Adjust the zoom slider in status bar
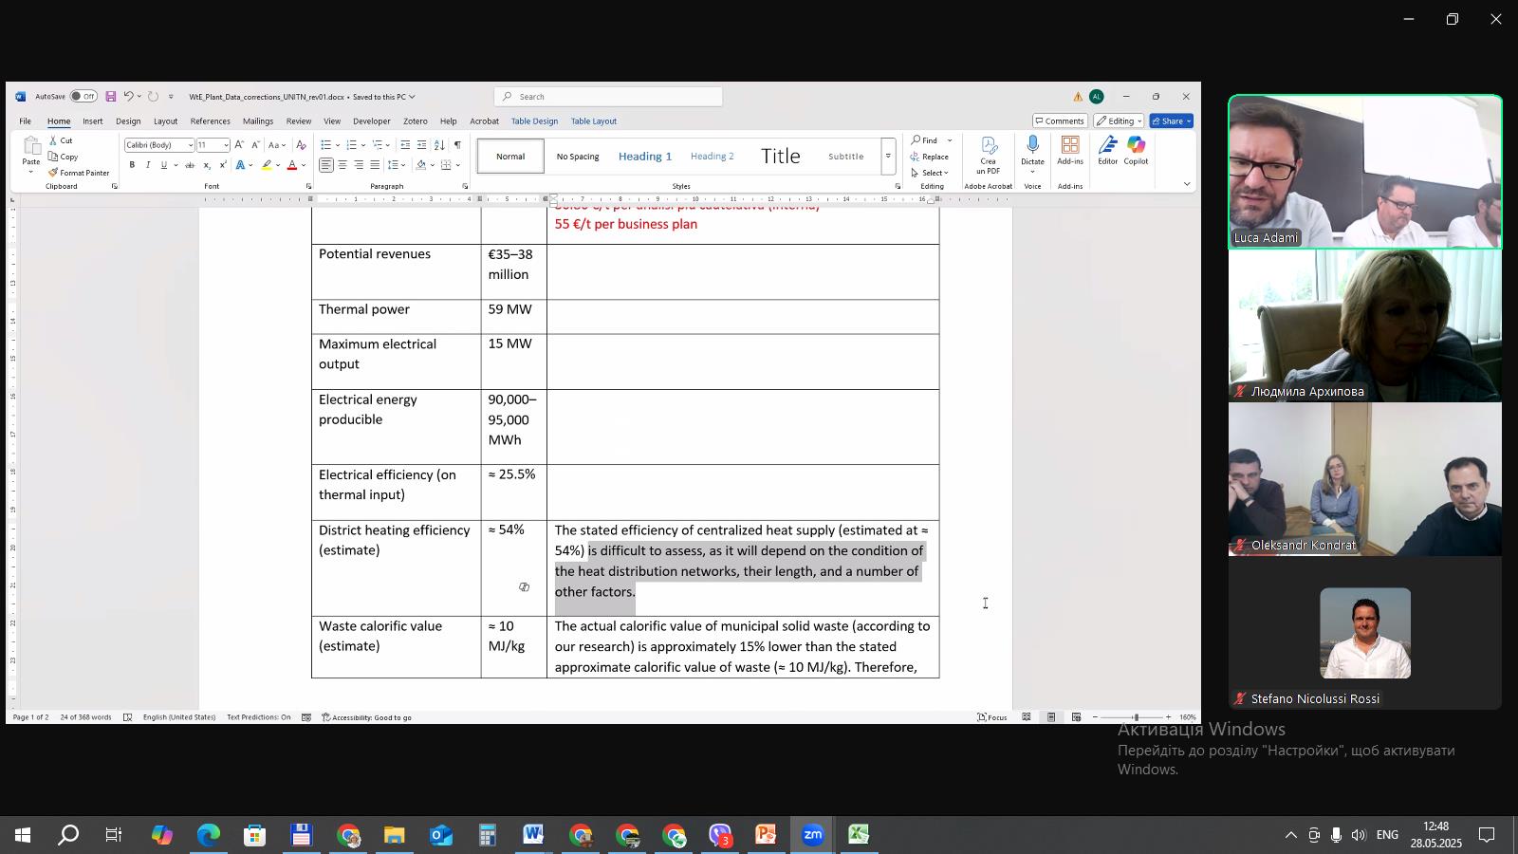 1135,717
